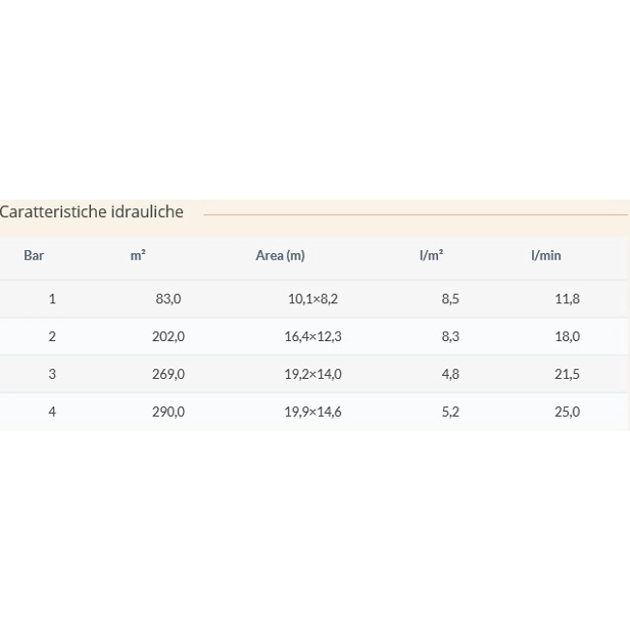Click the Caratteristiche idrauliche section title

pyautogui.click(x=92, y=211)
